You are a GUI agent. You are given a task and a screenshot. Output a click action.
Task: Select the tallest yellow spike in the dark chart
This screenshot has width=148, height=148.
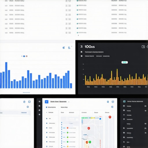click(117, 77)
